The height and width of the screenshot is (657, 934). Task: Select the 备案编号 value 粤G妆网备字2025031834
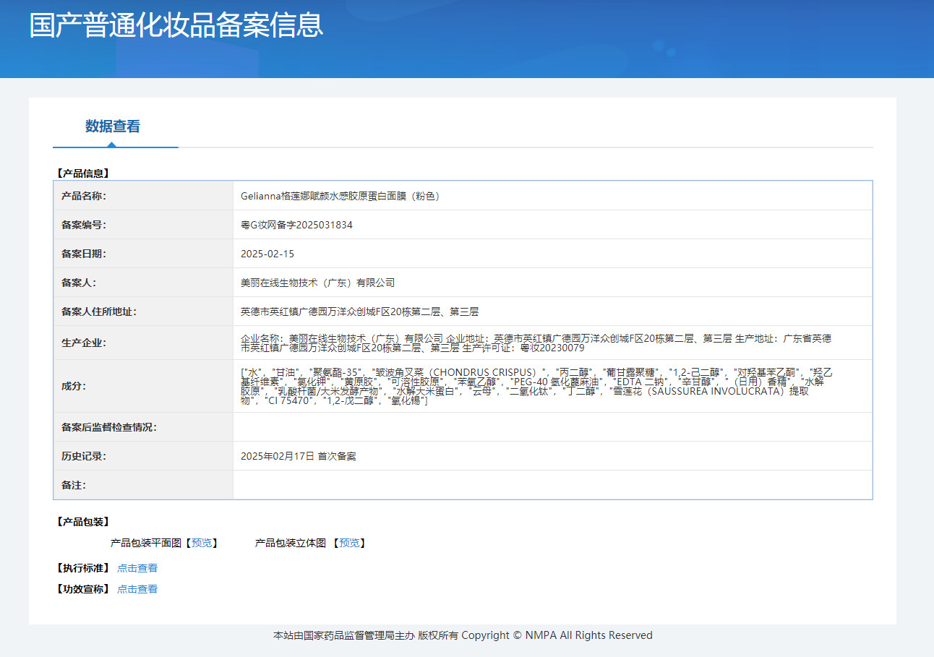[x=296, y=225]
